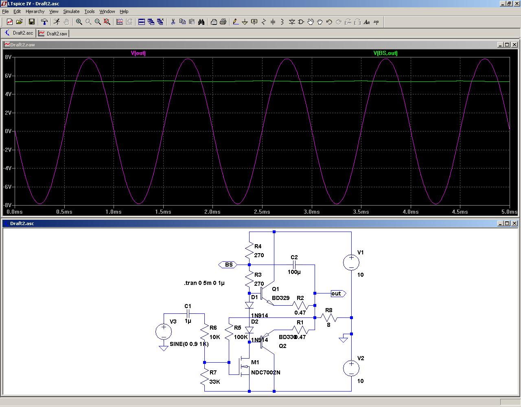Minimize the Draft2.asc schematic window
521x407 pixels.
501,223
